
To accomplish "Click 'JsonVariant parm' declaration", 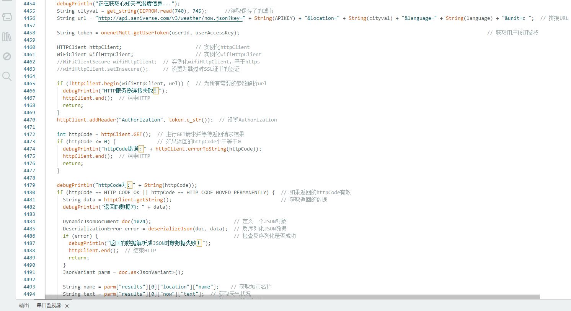I will (x=86, y=272).
